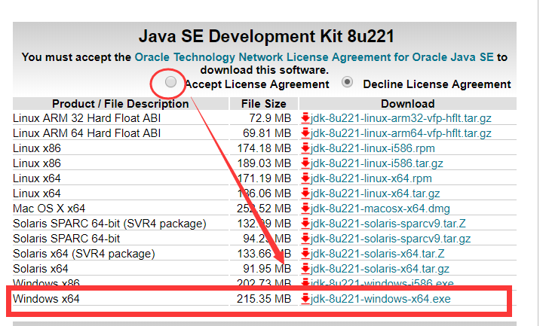Viewport: 546px width, 326px height.
Task: Click Solaris x64 (SVR4 package) text
Action: (84, 254)
